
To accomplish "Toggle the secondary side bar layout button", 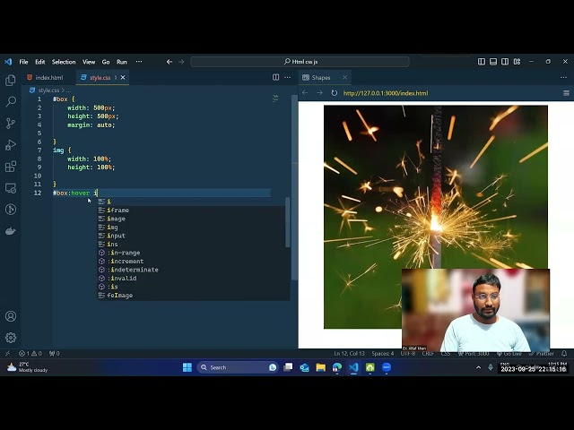I will coord(503,62).
